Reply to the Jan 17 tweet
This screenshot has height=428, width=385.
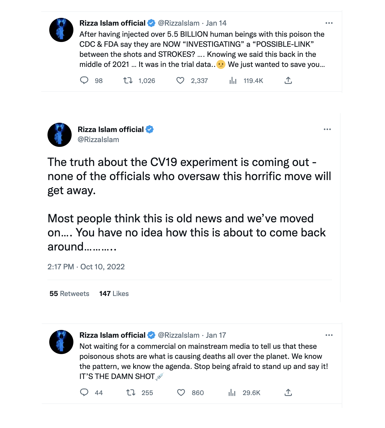(84, 393)
